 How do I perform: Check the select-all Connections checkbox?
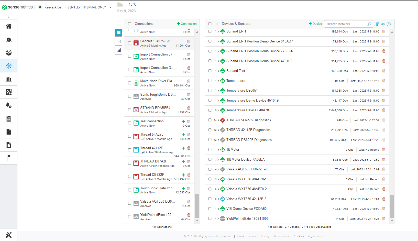tap(130, 24)
